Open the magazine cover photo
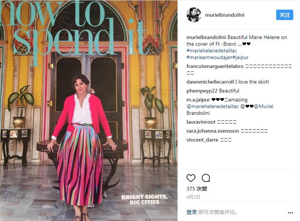This screenshot has height=221, width=300. pyautogui.click(x=89, y=111)
